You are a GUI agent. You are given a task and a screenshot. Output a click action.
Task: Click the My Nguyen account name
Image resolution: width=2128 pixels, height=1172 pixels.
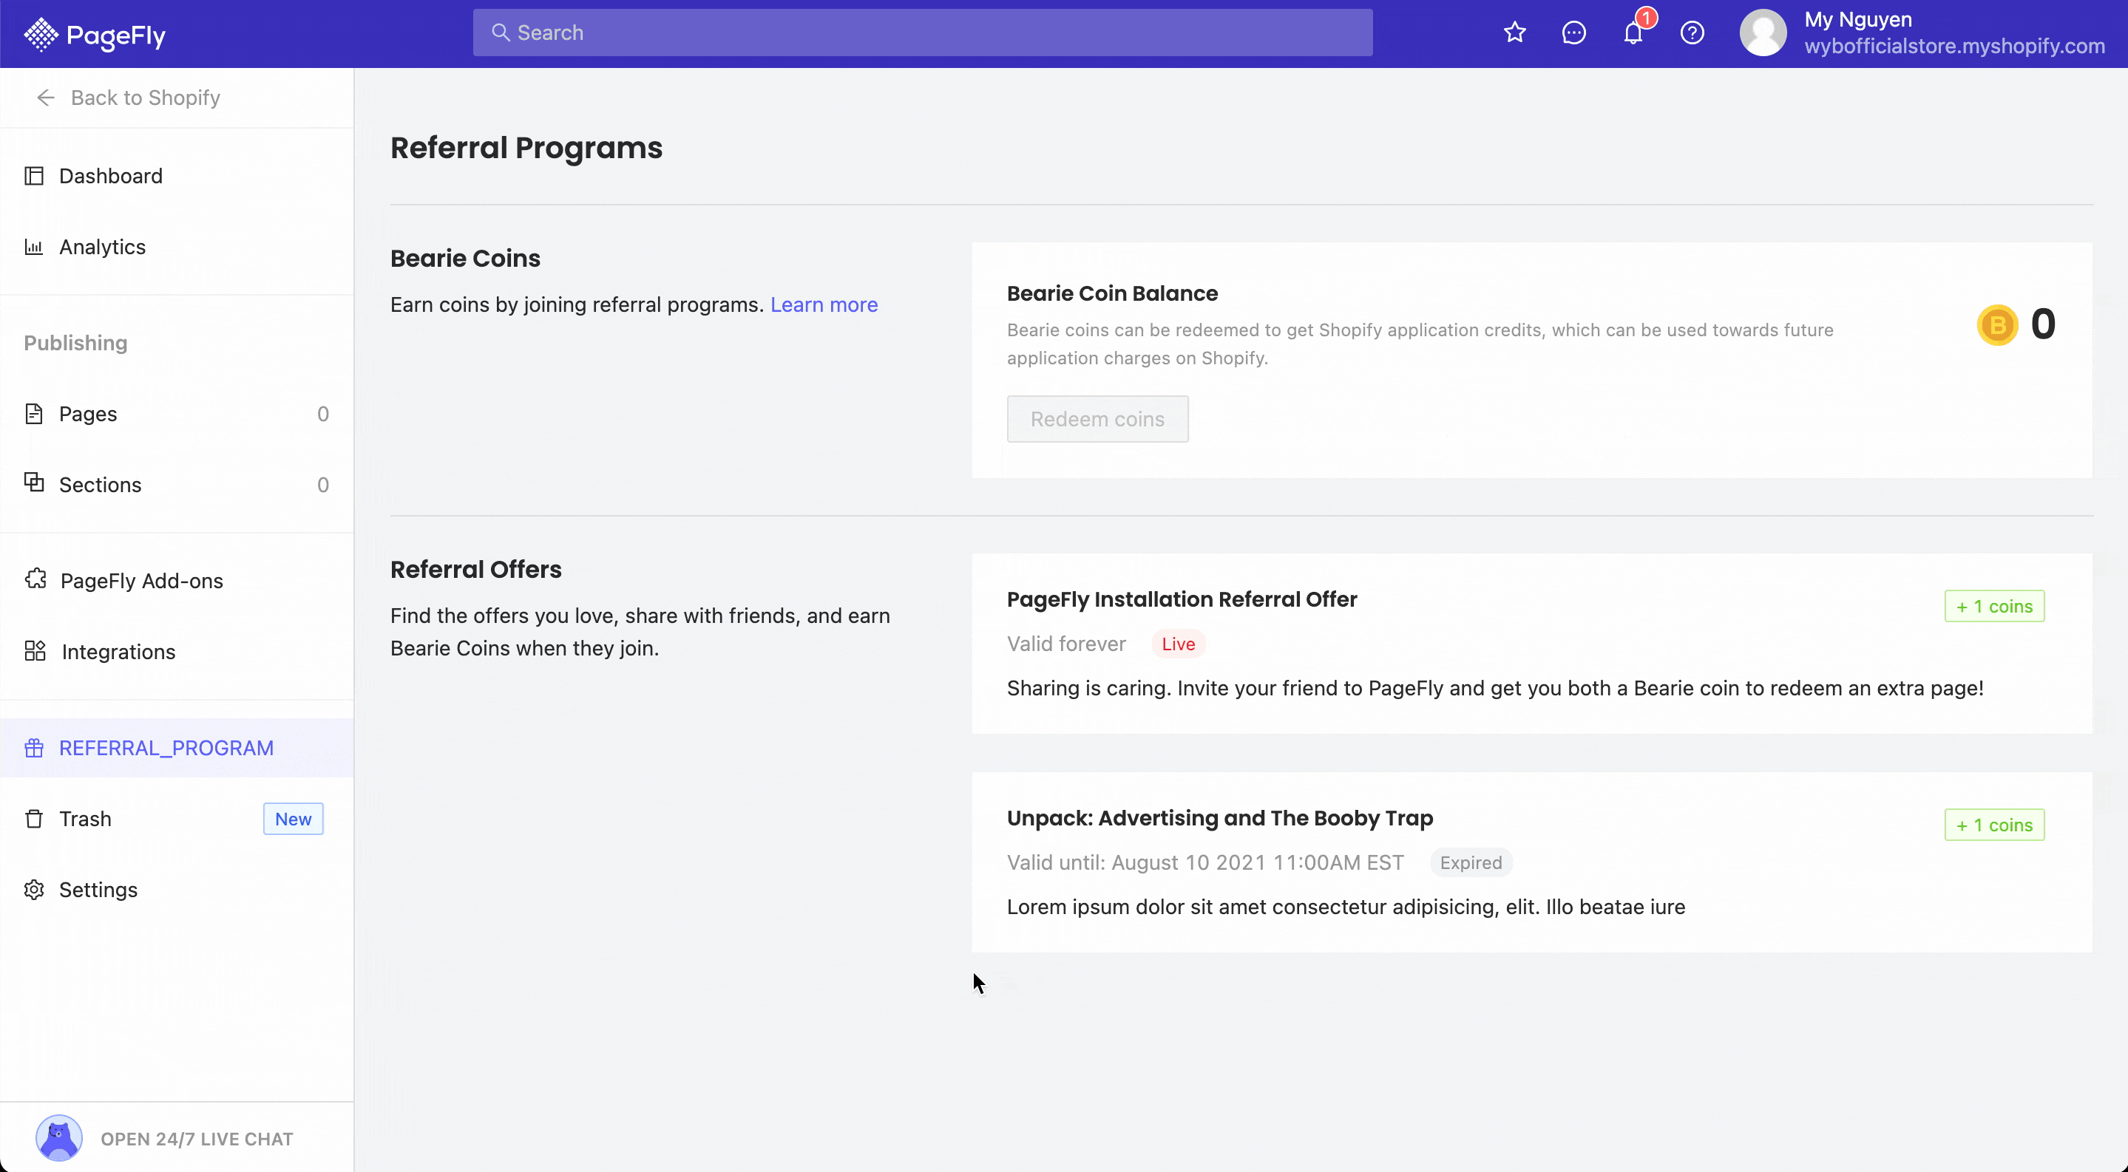click(x=1858, y=19)
